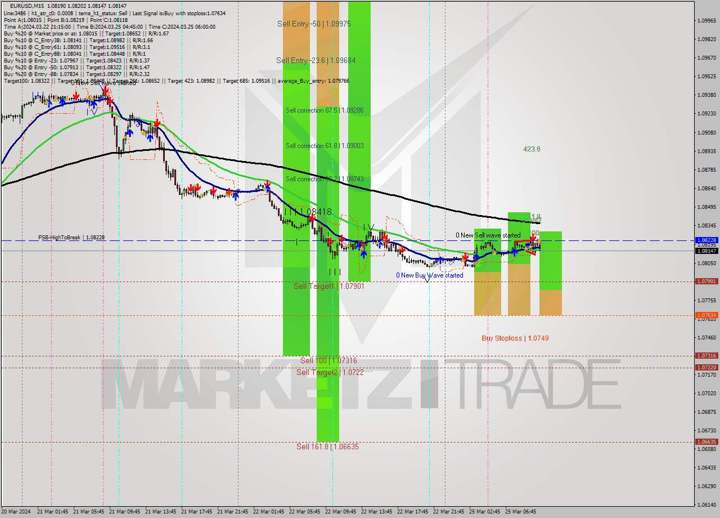Click the '25 Mar 06:45' time axis label
The image size is (720, 518).
[521, 512]
